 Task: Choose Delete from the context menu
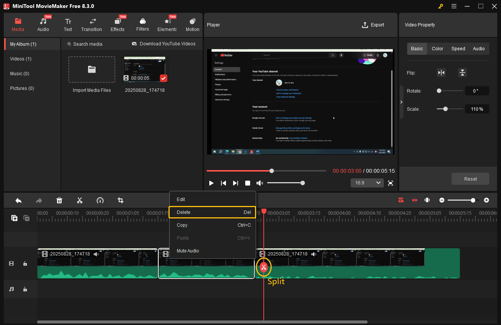click(213, 212)
